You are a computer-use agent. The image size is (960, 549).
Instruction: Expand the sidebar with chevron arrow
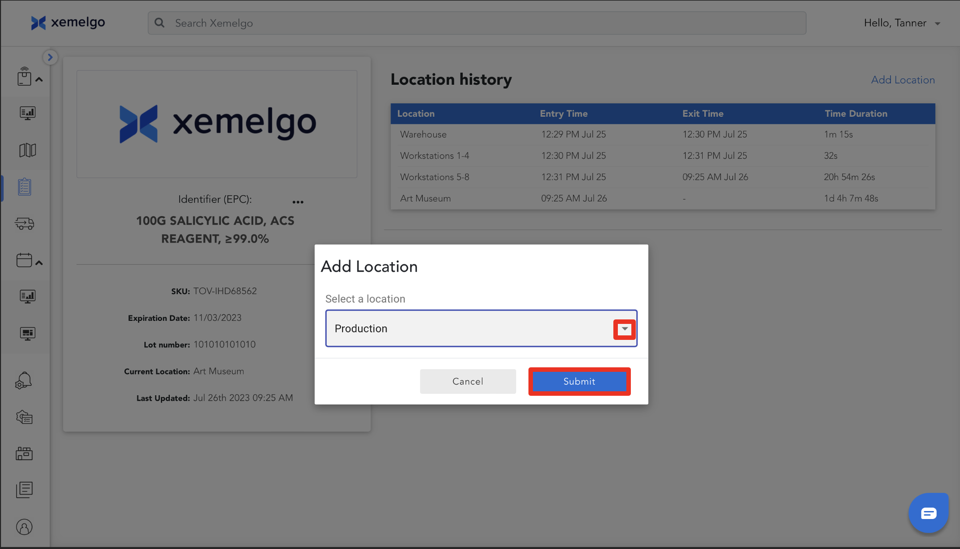click(x=50, y=57)
